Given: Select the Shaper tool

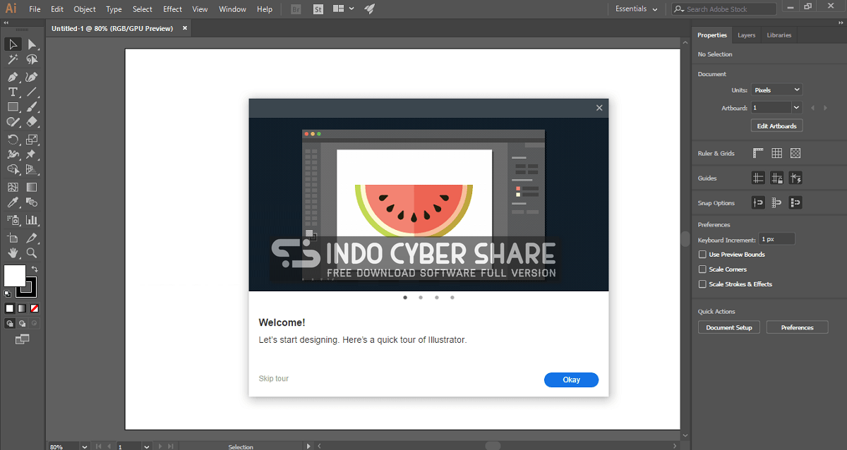Looking at the screenshot, I should (x=13, y=122).
